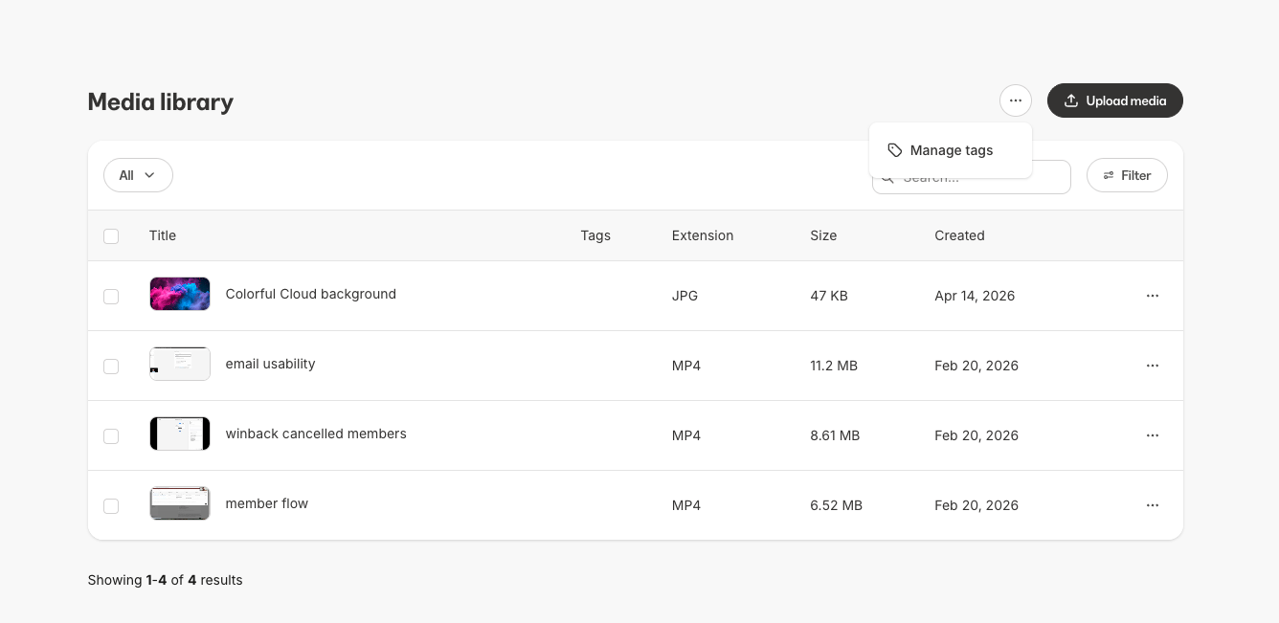Choose Manage tags from the popup menu
The width and height of the screenshot is (1279, 623).
[x=951, y=150]
